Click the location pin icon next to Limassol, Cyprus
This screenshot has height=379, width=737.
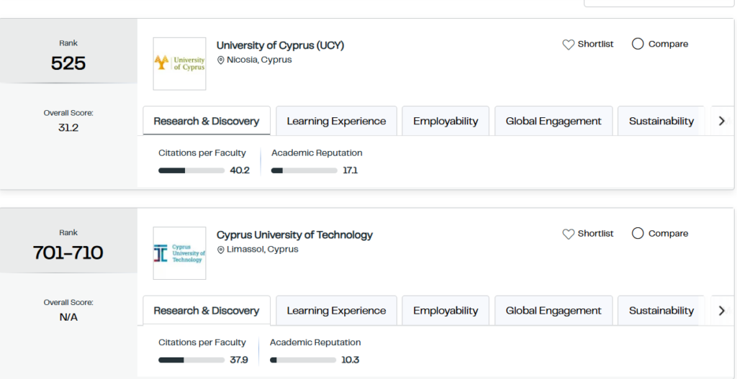point(220,250)
